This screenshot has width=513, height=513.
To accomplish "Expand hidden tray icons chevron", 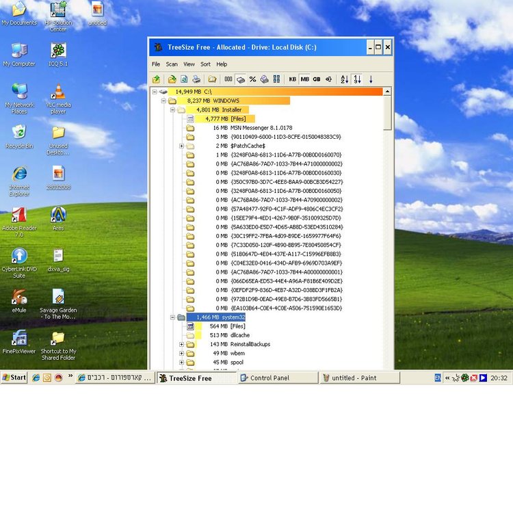I will pos(447,378).
